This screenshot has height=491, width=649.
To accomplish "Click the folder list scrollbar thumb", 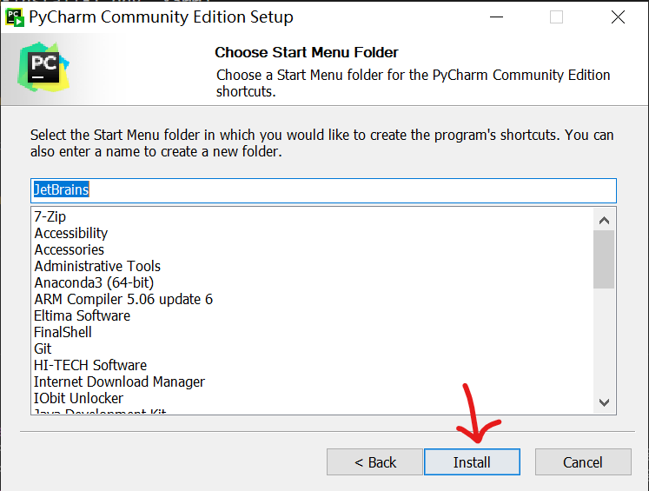I will pos(604,260).
